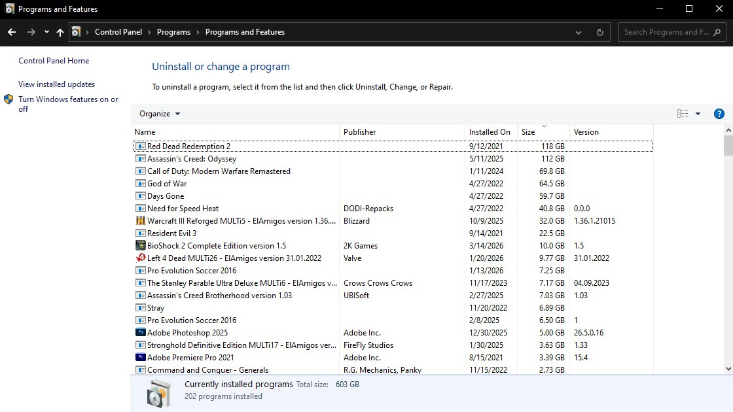Select God of War program icon
This screenshot has height=412, width=733.
140,184
